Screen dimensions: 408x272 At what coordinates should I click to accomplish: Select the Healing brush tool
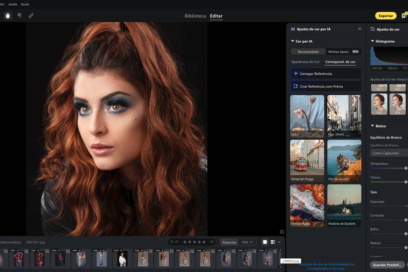pos(31,15)
